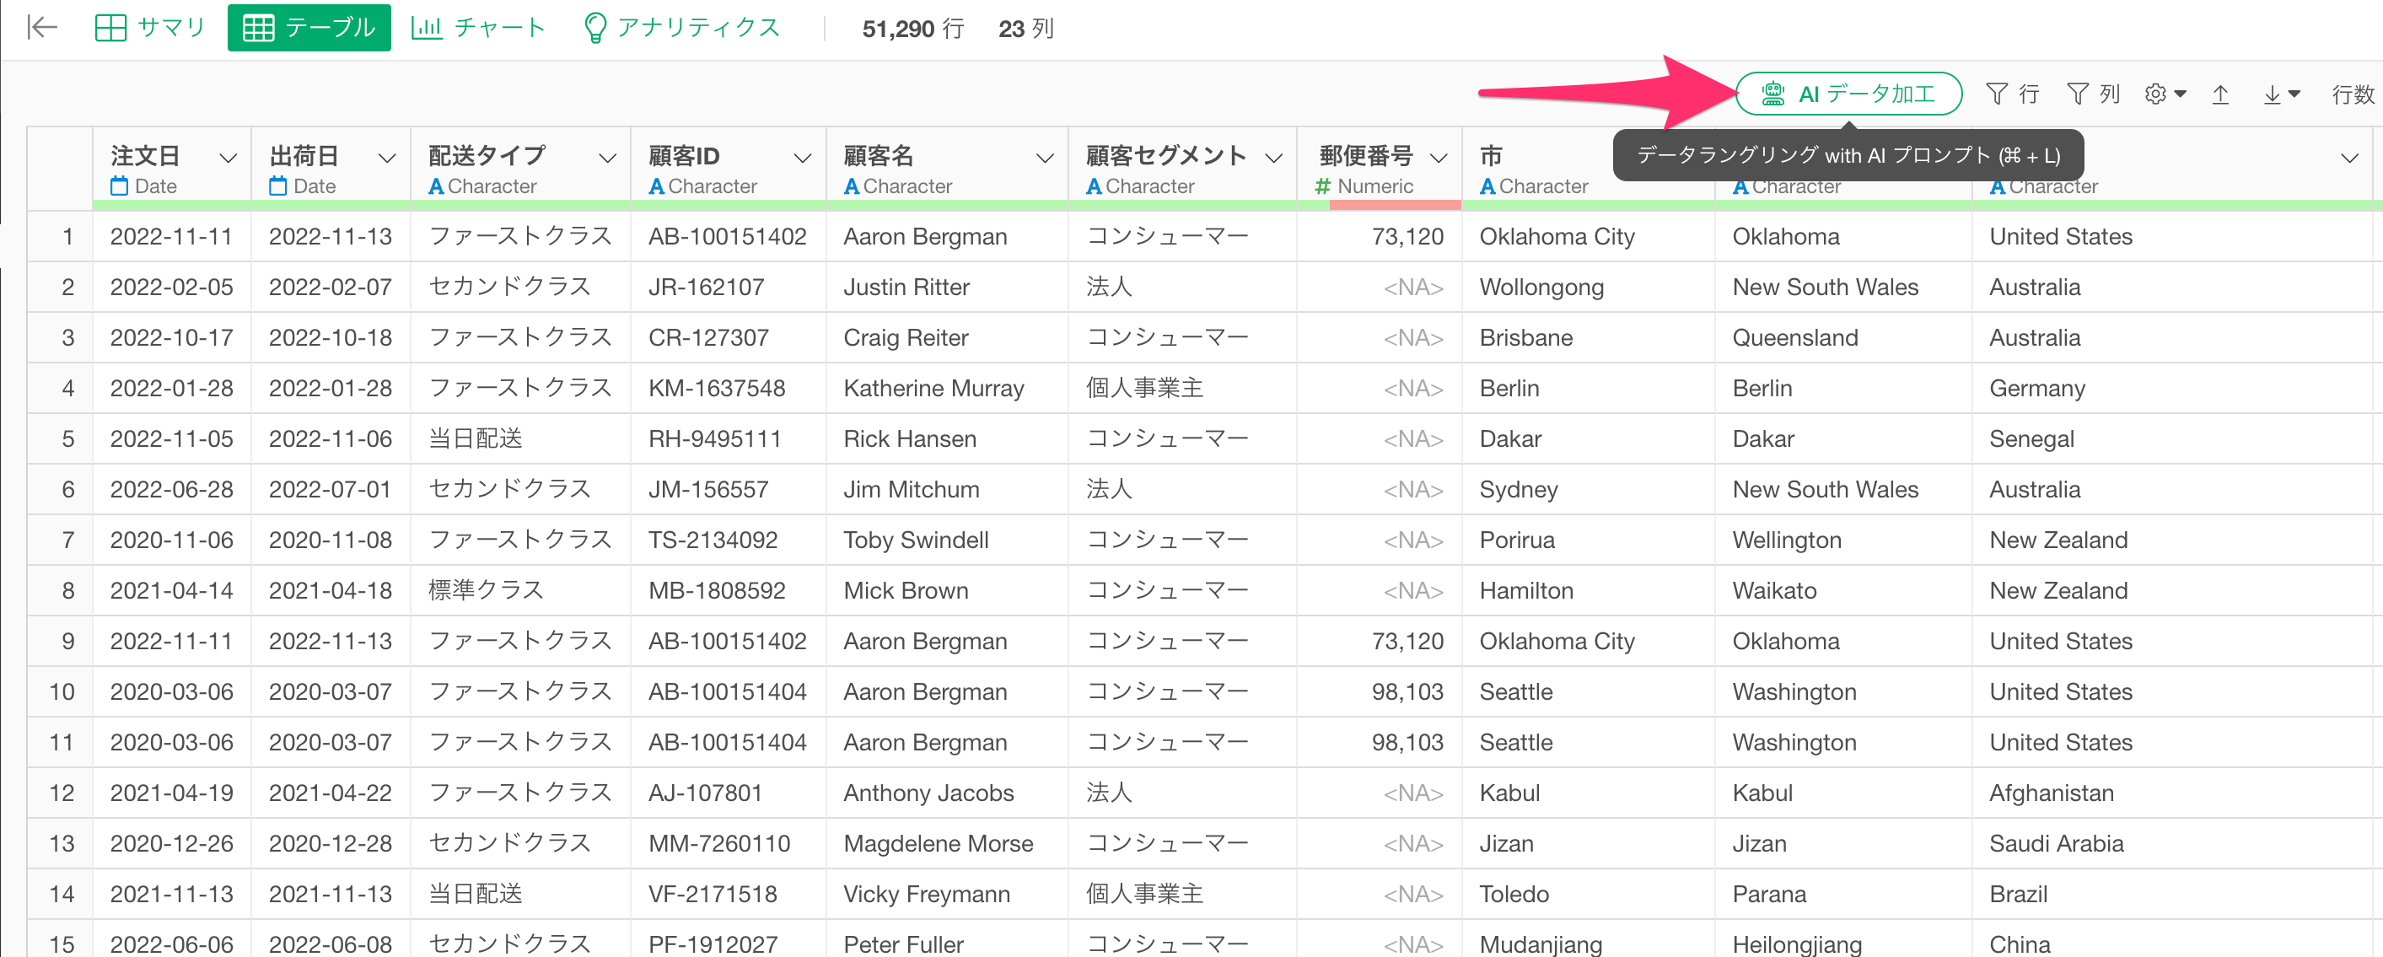2383x957 pixels.
Task: Click the AI データ加工 robot button
Action: [x=1848, y=94]
